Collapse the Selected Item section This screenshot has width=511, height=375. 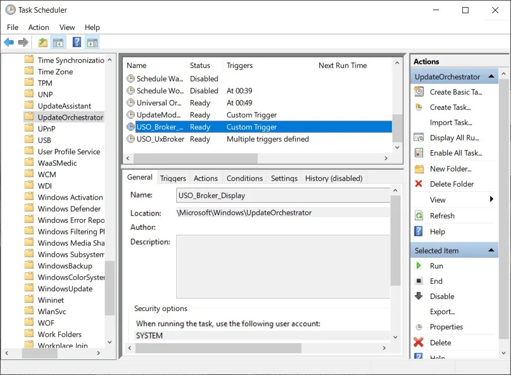click(x=491, y=250)
